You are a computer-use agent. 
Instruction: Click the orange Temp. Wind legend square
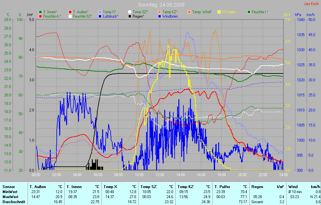point(190,12)
